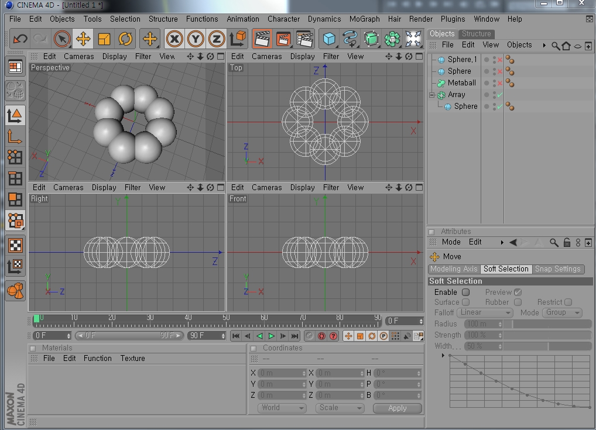The height and width of the screenshot is (430, 596).
Task: Open the Character menu
Action: click(x=283, y=19)
